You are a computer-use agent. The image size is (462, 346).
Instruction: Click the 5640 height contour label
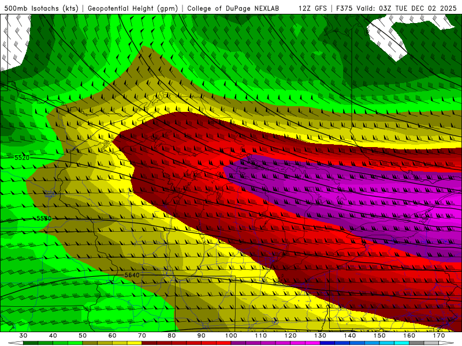click(x=132, y=275)
